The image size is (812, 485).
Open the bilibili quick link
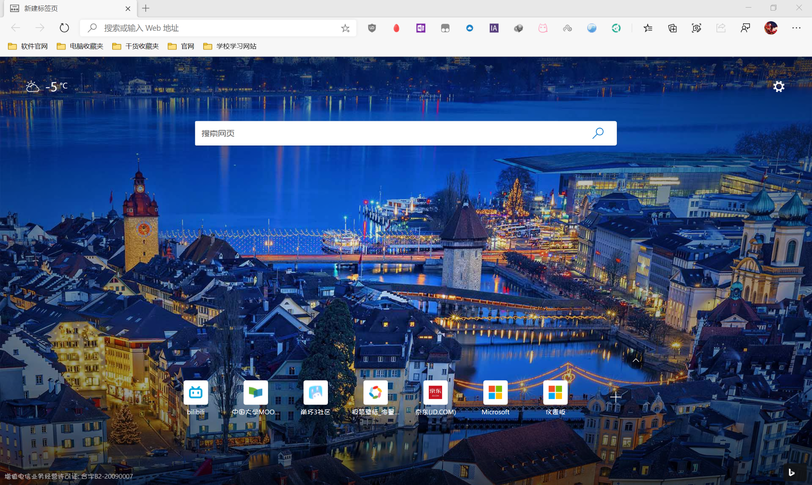point(196,393)
